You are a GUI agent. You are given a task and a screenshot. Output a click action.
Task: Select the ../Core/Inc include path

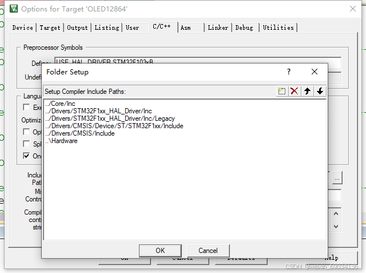[185, 104]
